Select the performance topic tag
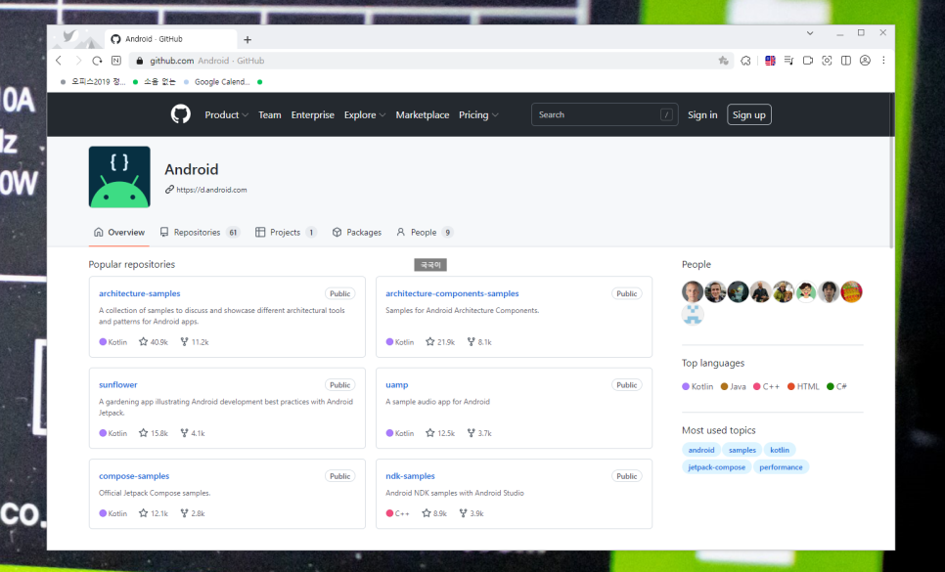Viewport: 945px width, 572px height. point(781,467)
